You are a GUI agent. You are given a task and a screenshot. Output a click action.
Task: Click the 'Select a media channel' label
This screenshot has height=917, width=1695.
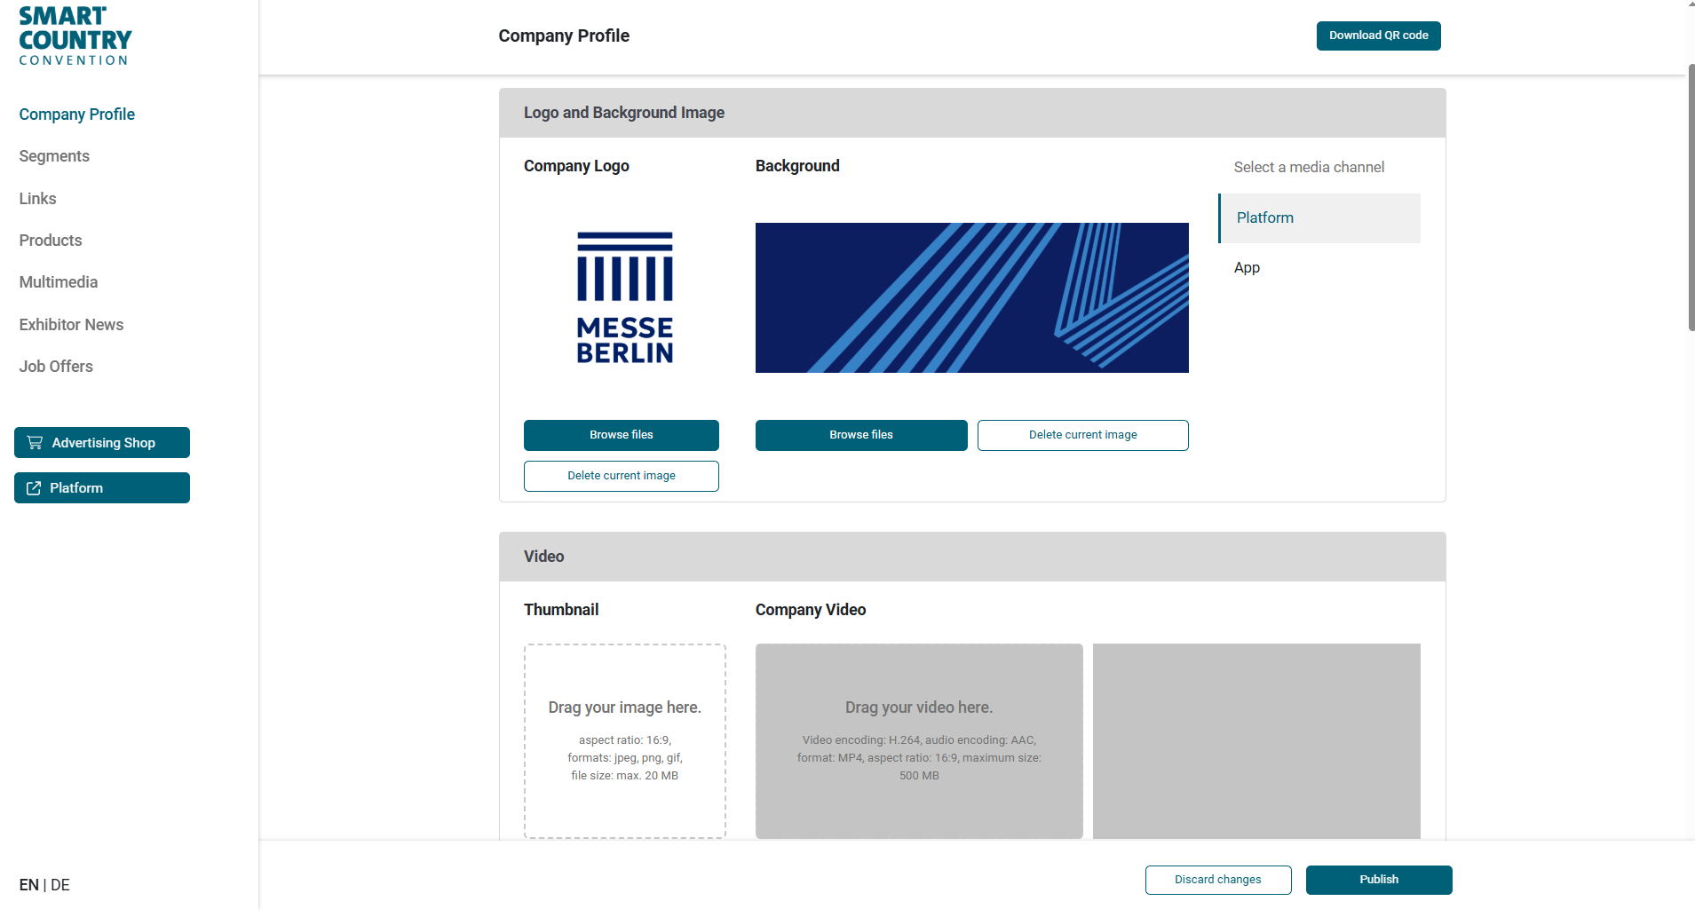click(1309, 167)
